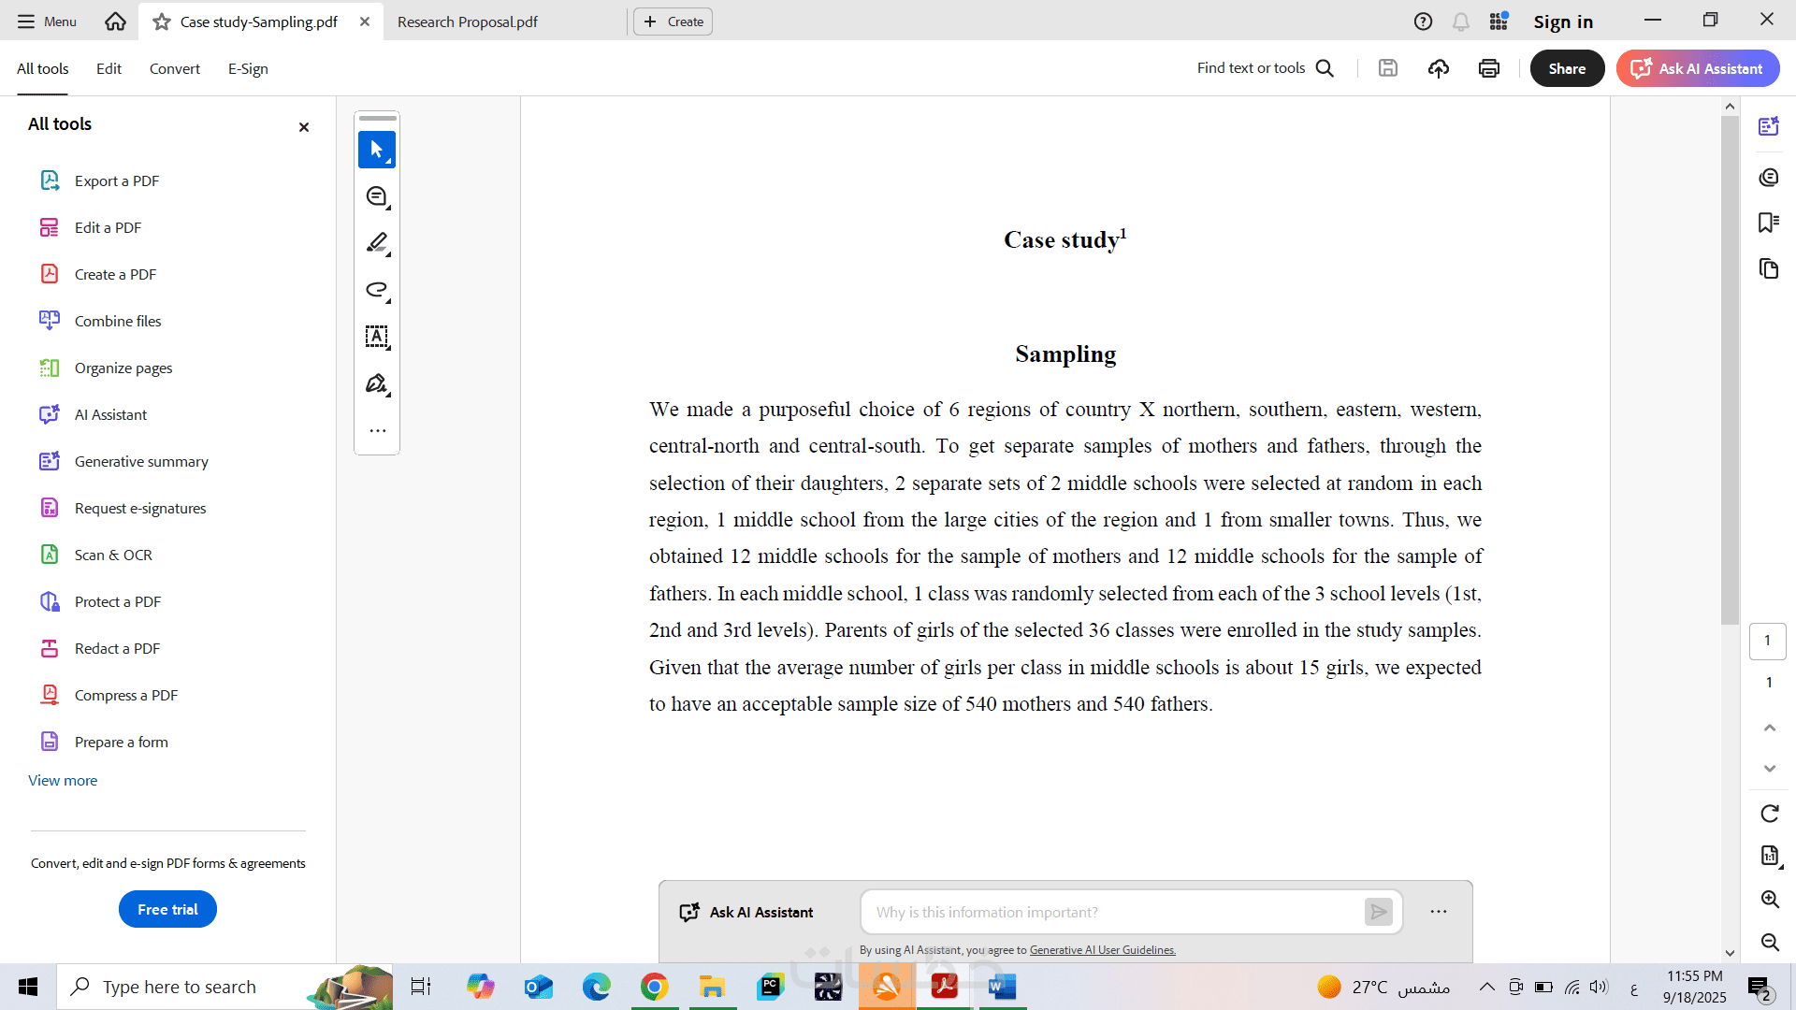
Task: Open the fill and sign tool
Action: [x=377, y=383]
